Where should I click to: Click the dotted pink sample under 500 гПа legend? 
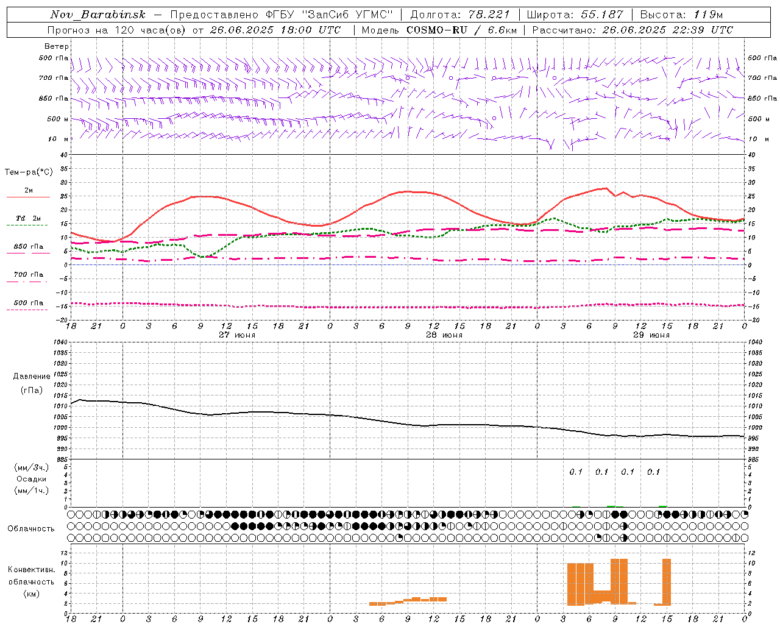[27, 310]
